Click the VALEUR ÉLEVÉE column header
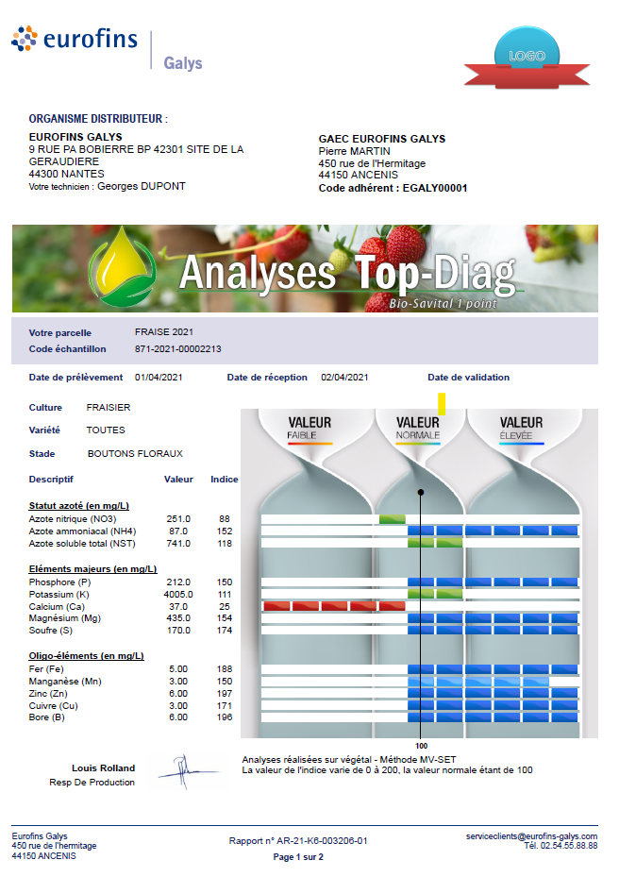The image size is (619, 877). [521, 429]
